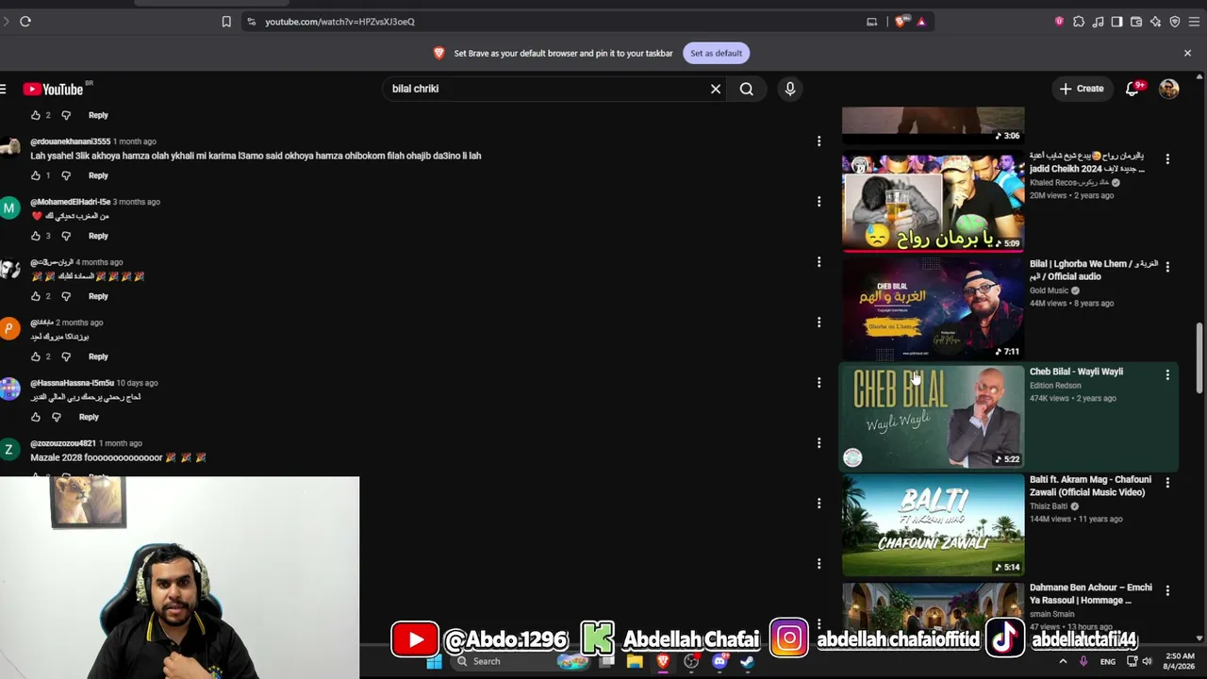The image size is (1207, 679).
Task: Show hidden system tray icons
Action: (1063, 662)
